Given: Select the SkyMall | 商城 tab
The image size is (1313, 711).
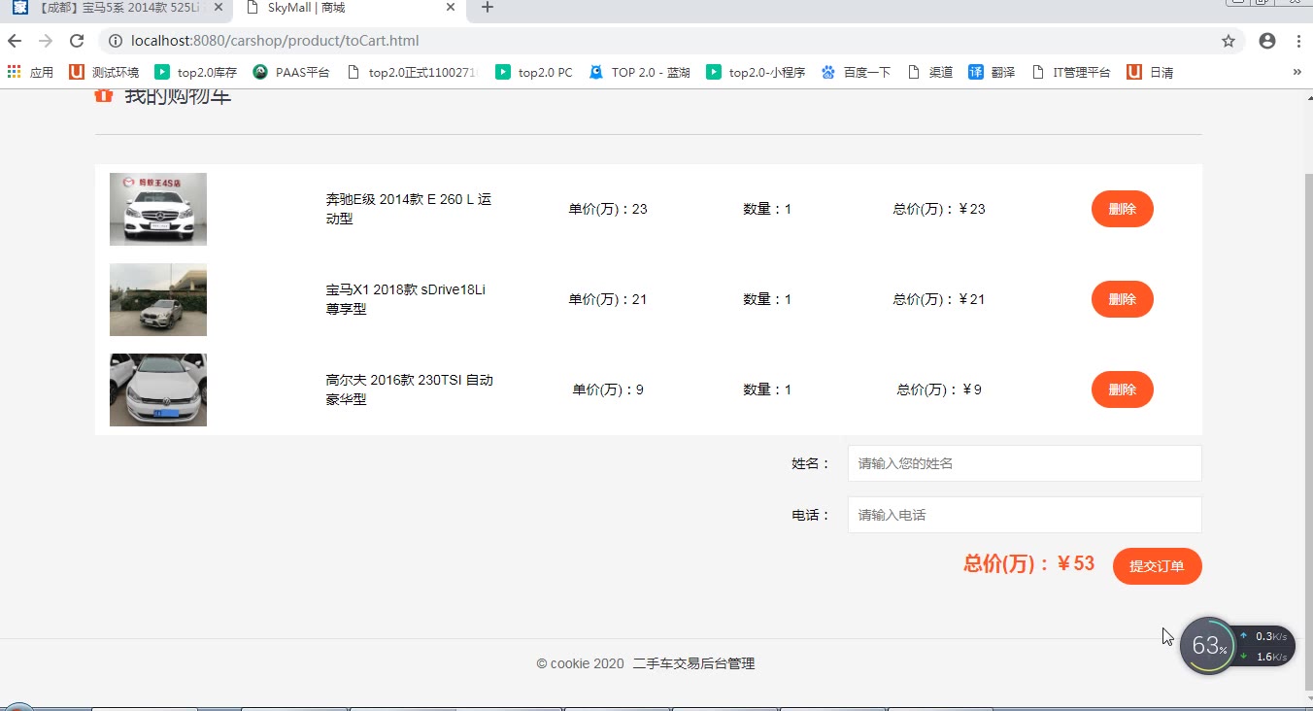Looking at the screenshot, I should pos(351,9).
